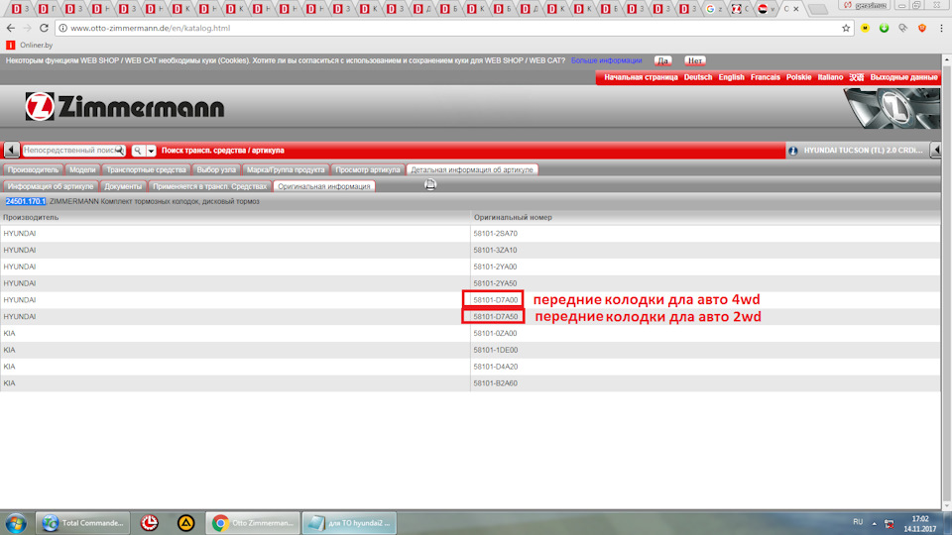The height and width of the screenshot is (535, 952).
Task: Click original number 58101-D7A00
Action: [496, 299]
